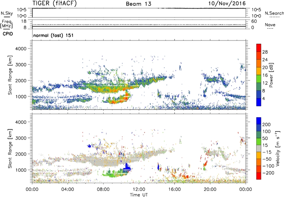Viewport: 284px width, 197px height.
Task: Click the "Slant Range [km]" label of velocity panel
Action: coord(10,148)
